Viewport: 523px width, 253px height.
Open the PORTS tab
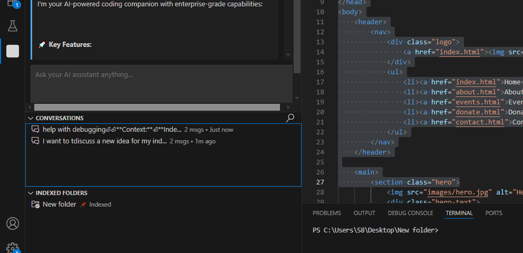pyautogui.click(x=493, y=213)
